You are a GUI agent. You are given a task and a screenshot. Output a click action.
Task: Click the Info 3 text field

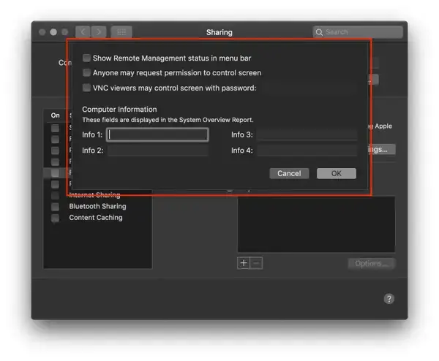coord(307,134)
